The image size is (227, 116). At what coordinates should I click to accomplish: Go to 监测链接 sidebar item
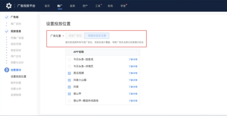16,95
